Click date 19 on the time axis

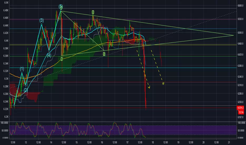(178, 142)
